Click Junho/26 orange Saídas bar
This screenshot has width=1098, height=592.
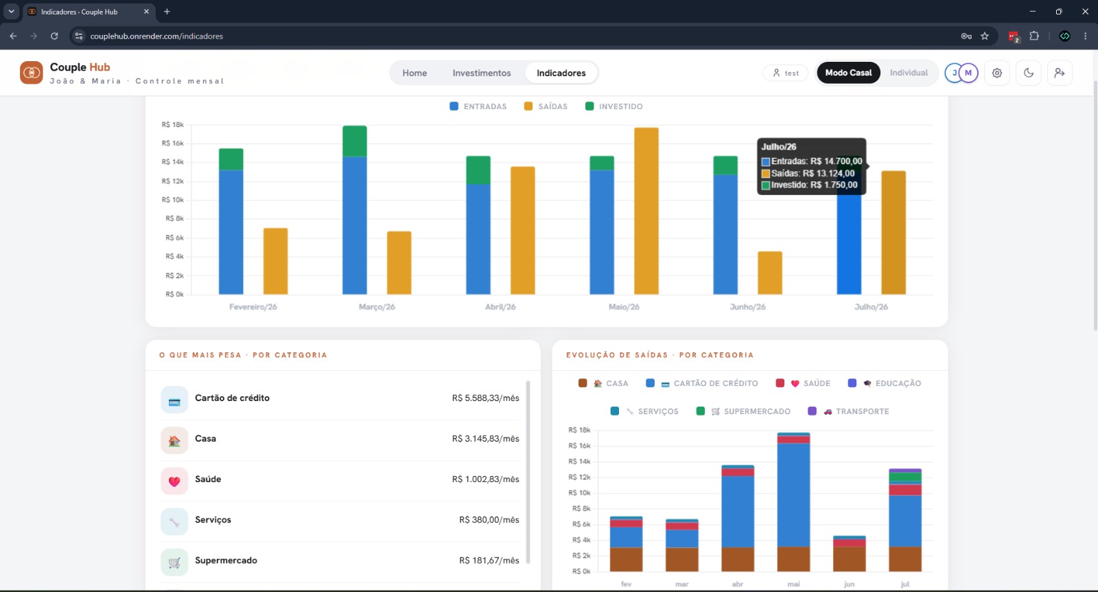(x=770, y=273)
